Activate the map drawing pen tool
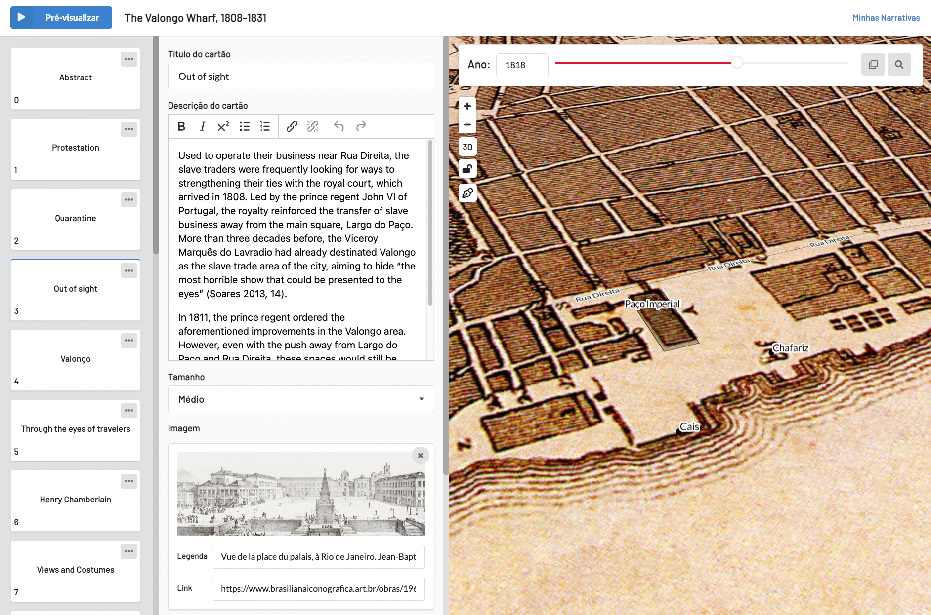This screenshot has width=931, height=615. coord(467,193)
